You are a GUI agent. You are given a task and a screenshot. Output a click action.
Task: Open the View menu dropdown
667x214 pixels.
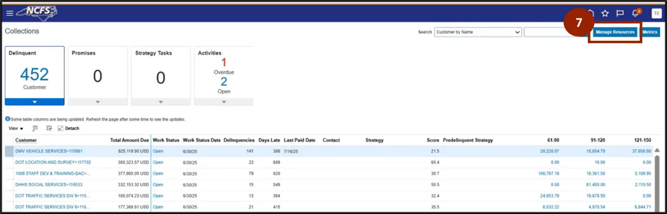(x=16, y=128)
